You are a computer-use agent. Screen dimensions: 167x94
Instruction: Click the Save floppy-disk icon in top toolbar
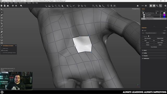pyautogui.click(x=5, y=6)
